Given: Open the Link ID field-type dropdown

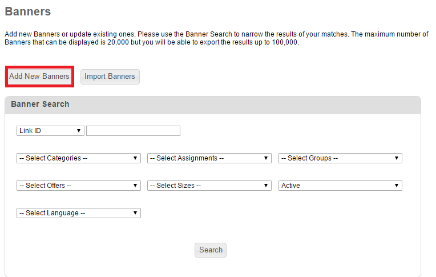Looking at the screenshot, I should pyautogui.click(x=50, y=131).
